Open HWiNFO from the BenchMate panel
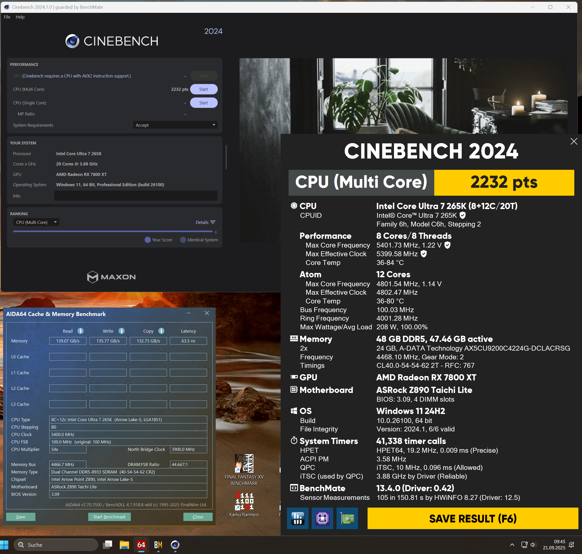582x554 pixels. pos(298,518)
